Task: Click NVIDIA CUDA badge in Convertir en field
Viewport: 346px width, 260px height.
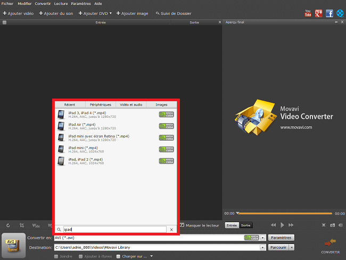Action: click(x=251, y=238)
